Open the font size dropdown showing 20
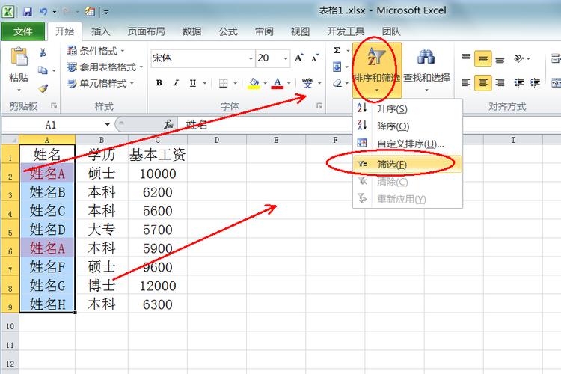The width and height of the screenshot is (561, 374). click(286, 58)
